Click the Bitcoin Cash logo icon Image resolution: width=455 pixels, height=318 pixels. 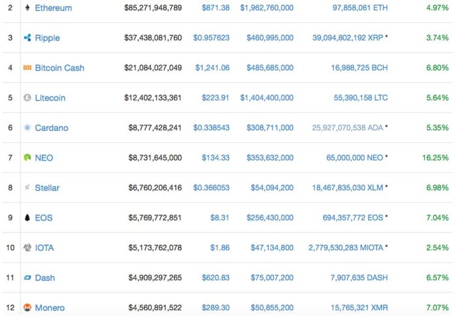pyautogui.click(x=27, y=68)
